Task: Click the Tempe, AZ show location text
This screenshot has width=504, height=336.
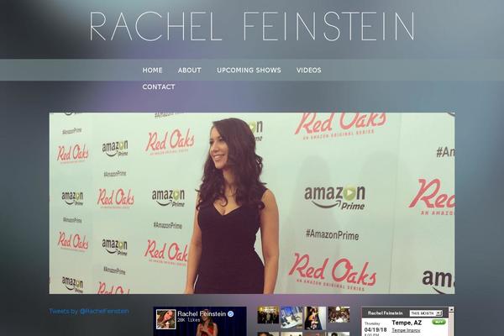Action: (407, 323)
